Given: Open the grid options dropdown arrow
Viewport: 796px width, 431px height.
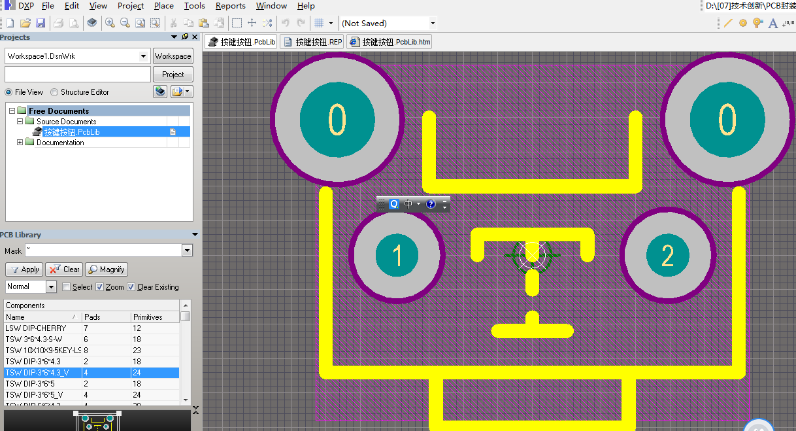Looking at the screenshot, I should point(331,23).
